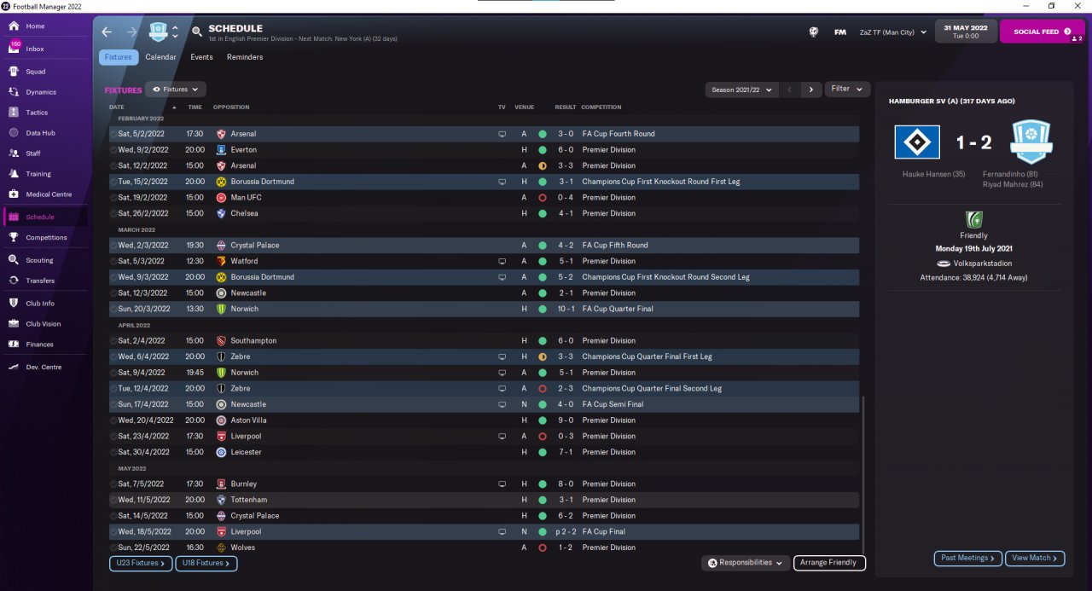Screen dimensions: 1092x591
Task: Open the ZaZ TF (Man City) manager dropdown
Action: 892,32
